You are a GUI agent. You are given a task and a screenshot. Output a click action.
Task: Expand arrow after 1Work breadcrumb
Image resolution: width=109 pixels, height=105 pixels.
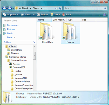coord(30,8)
